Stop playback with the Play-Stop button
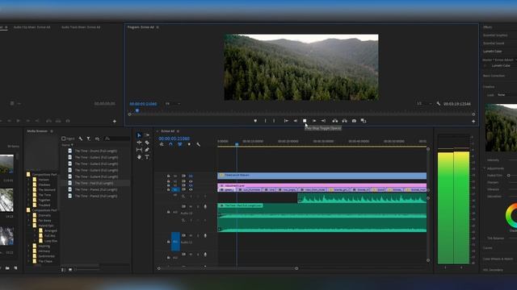The image size is (517, 290). tap(305, 121)
